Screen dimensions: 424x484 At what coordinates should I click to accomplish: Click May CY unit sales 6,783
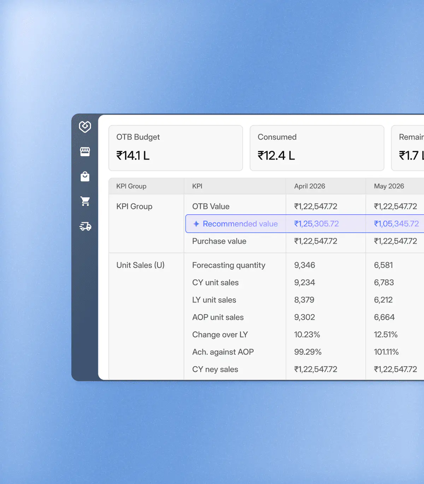click(x=384, y=283)
